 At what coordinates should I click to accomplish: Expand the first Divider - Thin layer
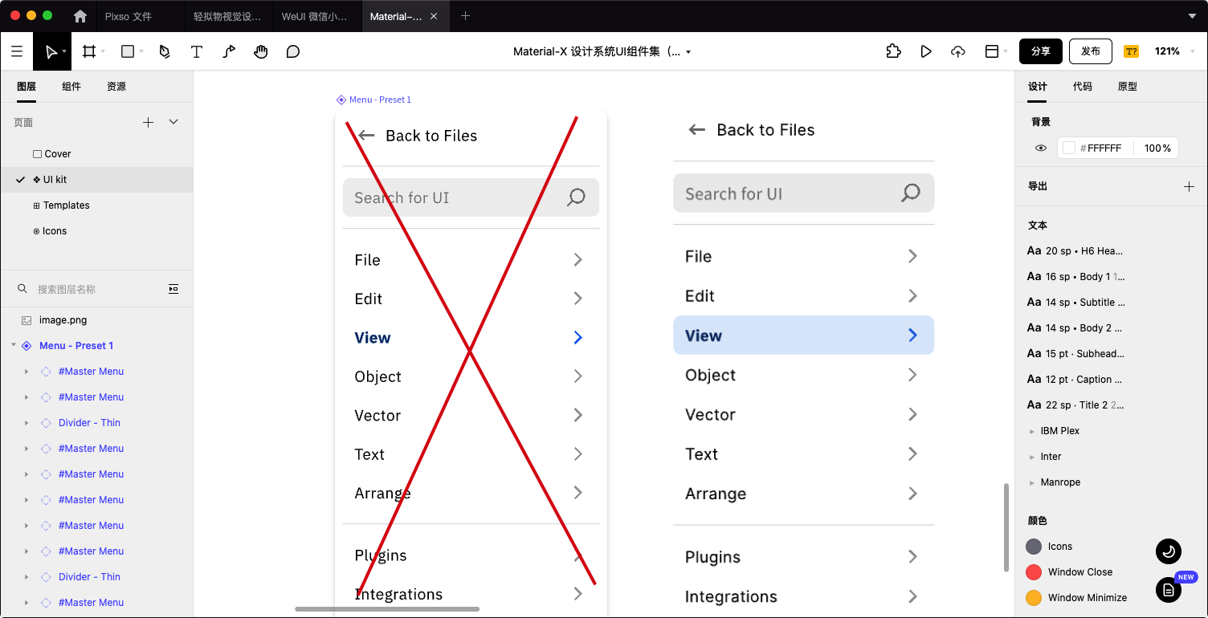click(x=27, y=423)
